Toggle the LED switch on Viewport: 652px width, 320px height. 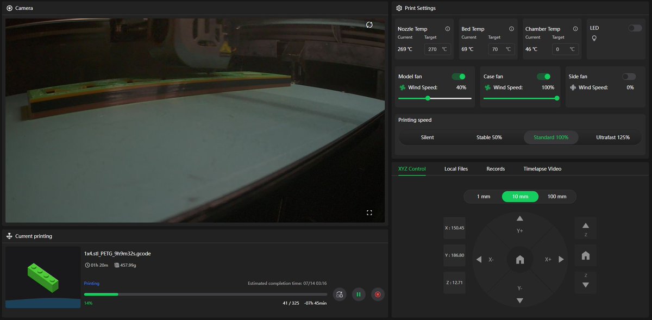tap(635, 28)
